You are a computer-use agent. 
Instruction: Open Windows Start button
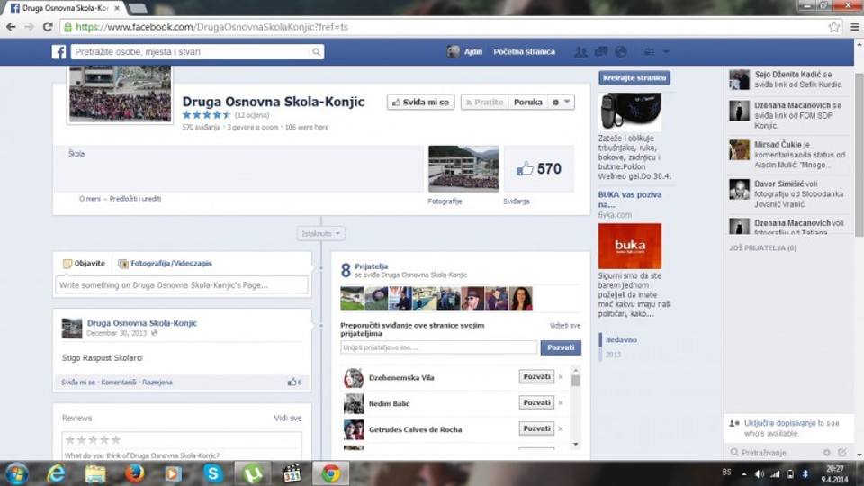tap(17, 473)
